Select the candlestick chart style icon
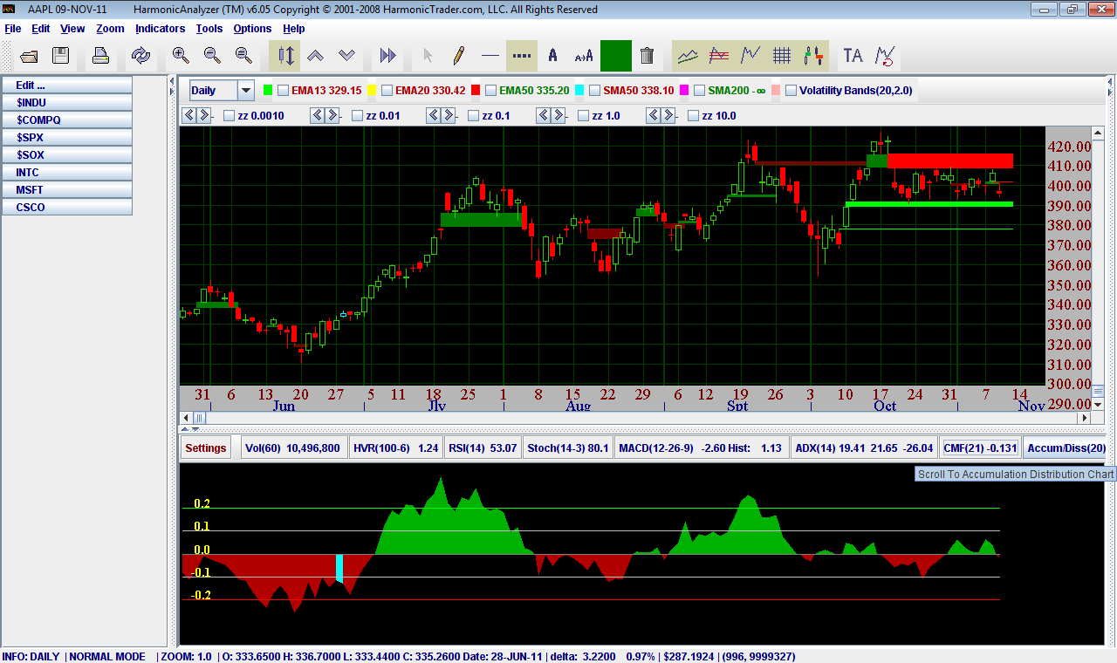The height and width of the screenshot is (663, 1117). tap(813, 56)
